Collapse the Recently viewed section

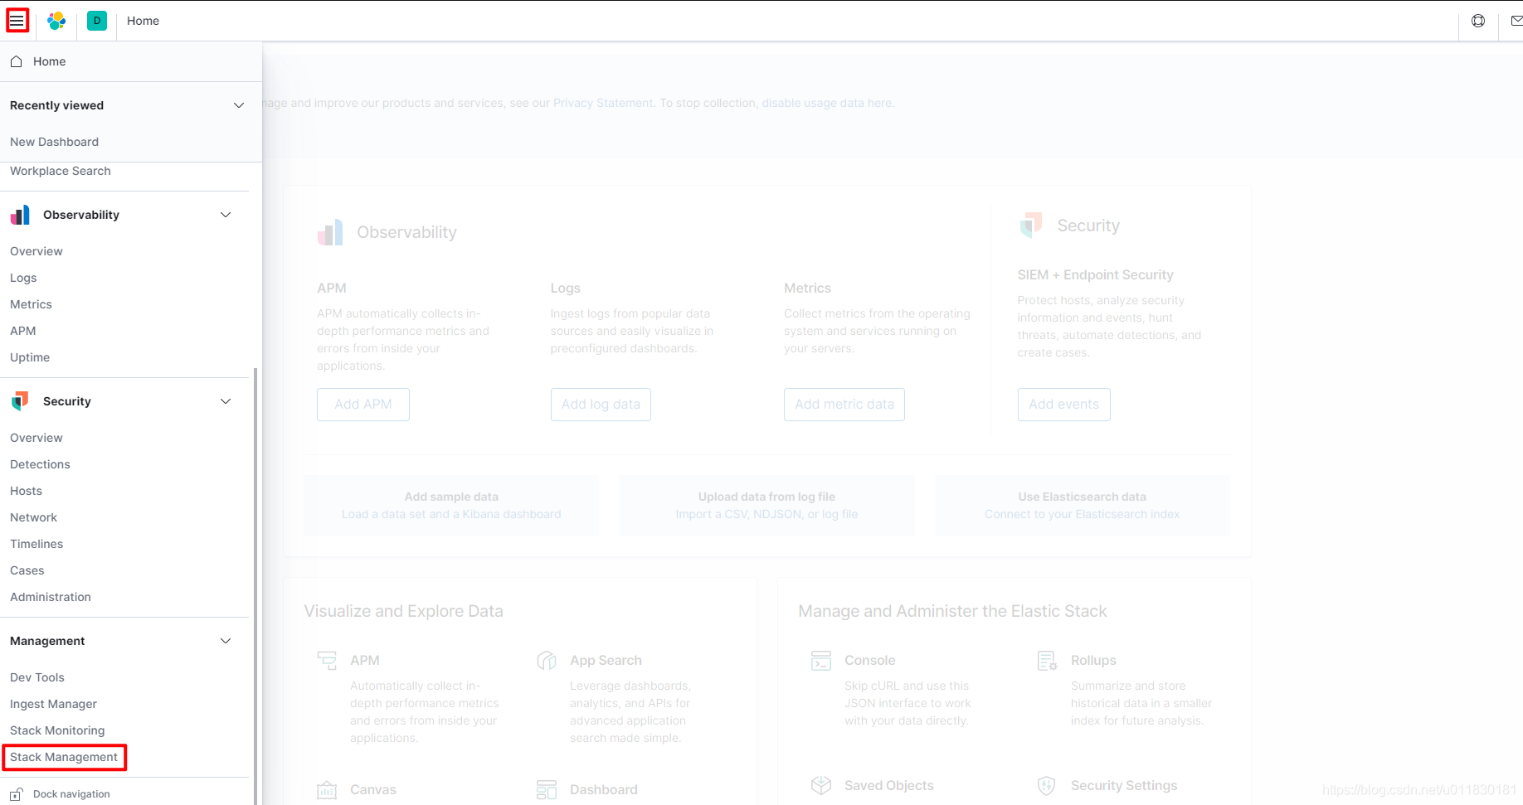239,105
